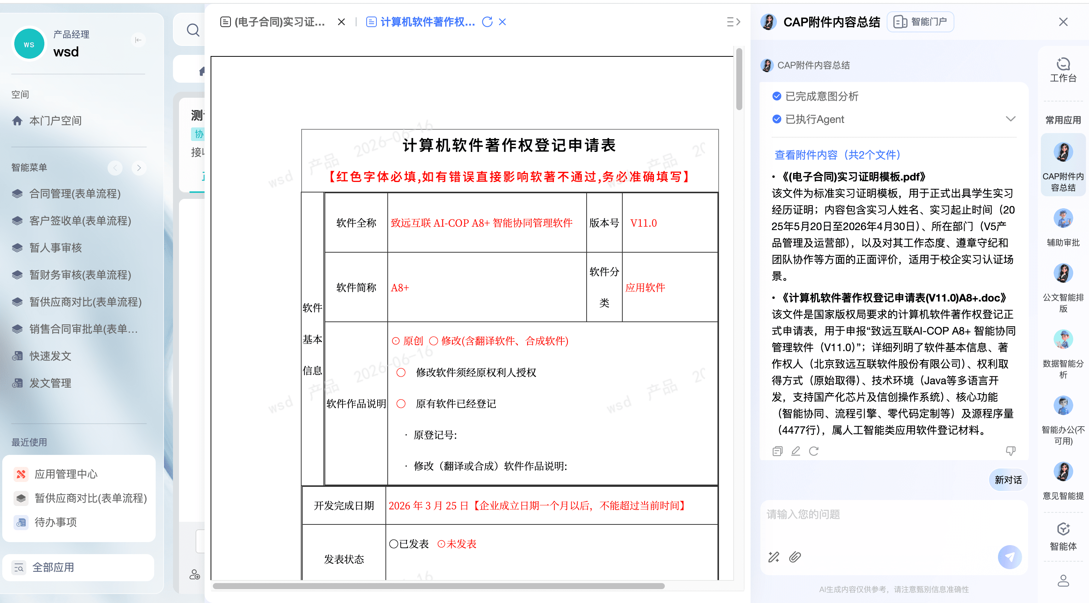Image resolution: width=1089 pixels, height=603 pixels.
Task: Click the horizontal scrollbar under the document
Action: [438, 586]
